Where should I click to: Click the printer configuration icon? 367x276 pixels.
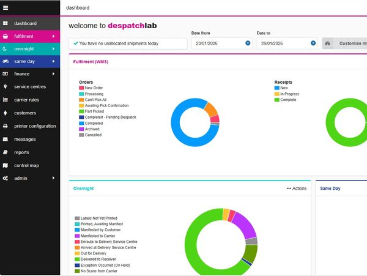click(x=6, y=126)
